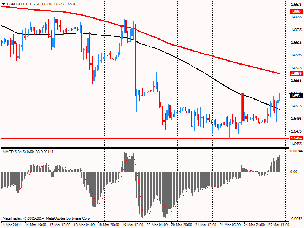The image size is (304, 228).
Task: Open the dropdown arrow beside GBPUSD,H1
Action: pos(4,4)
